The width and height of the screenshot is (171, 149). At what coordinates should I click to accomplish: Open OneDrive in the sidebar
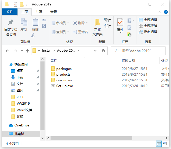click(x=19, y=125)
